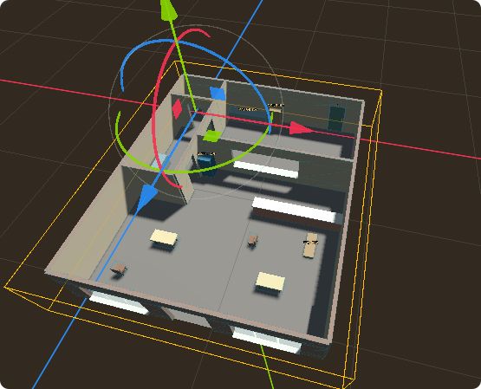481x389 pixels.
Task: Select the red diamond plane handle
Action: [177, 109]
